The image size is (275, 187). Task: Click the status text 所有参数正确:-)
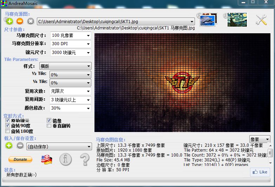tap(21, 175)
